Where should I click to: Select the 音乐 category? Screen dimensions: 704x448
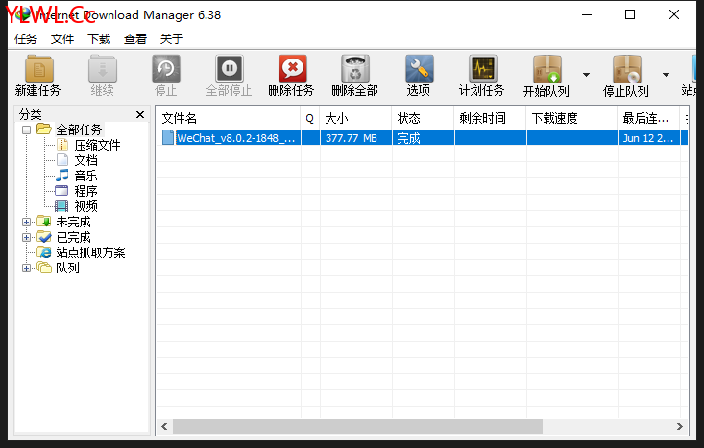[85, 176]
